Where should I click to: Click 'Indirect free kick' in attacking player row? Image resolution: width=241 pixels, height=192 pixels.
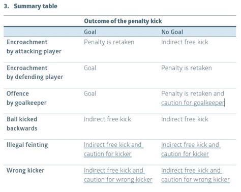click(185, 42)
